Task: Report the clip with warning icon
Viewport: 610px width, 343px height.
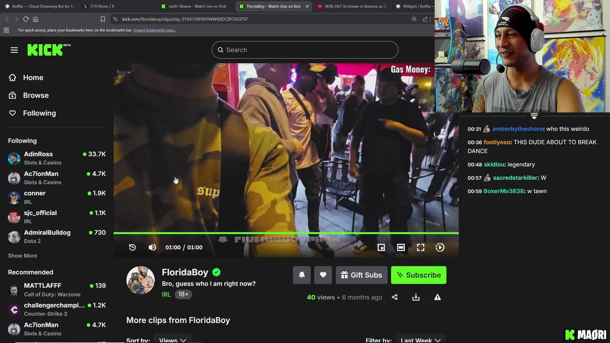Action: point(437,297)
